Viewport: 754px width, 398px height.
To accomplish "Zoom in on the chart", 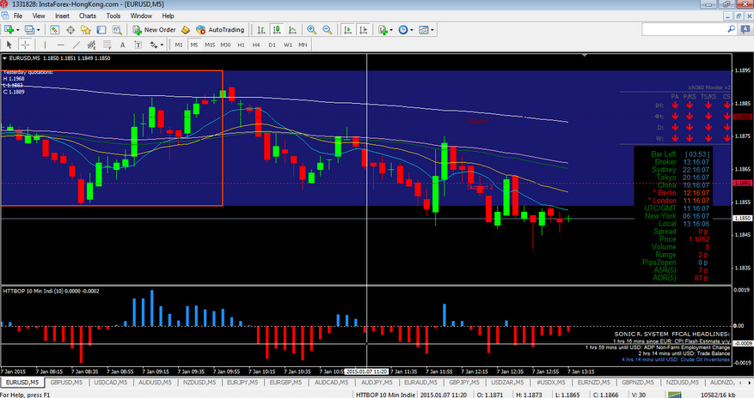I will click(311, 30).
